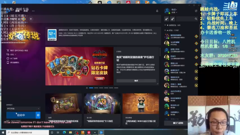This screenshot has width=240, height=135.
Task: Open Cortana circle icon on the taskbar
Action: click(x=52, y=132)
